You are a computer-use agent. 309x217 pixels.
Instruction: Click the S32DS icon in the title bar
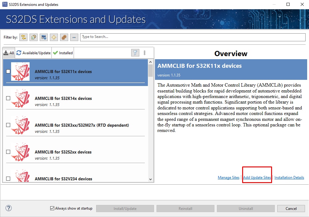(4, 4)
